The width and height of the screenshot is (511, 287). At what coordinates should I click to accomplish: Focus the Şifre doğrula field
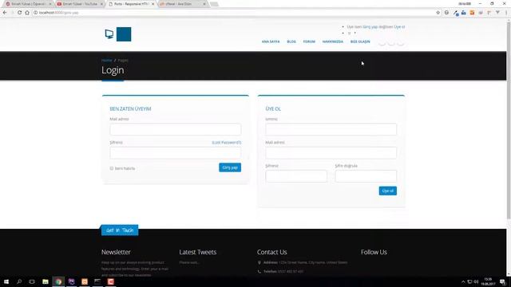coord(366,176)
